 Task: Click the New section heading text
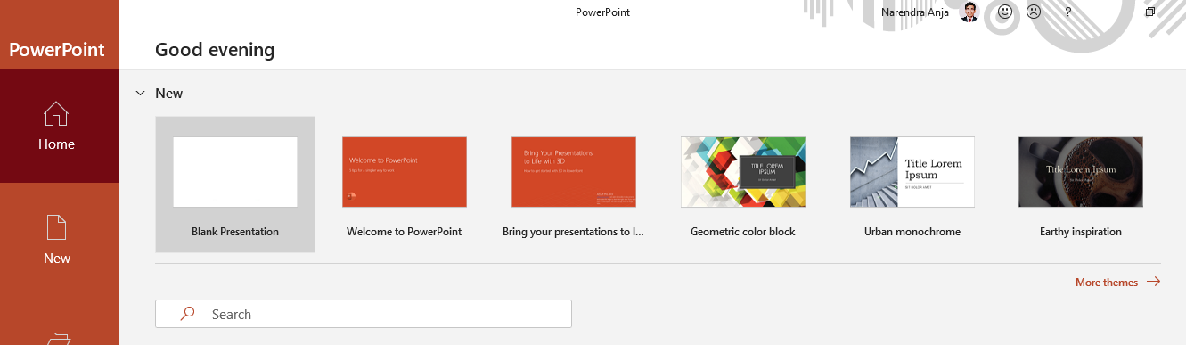[x=168, y=93]
